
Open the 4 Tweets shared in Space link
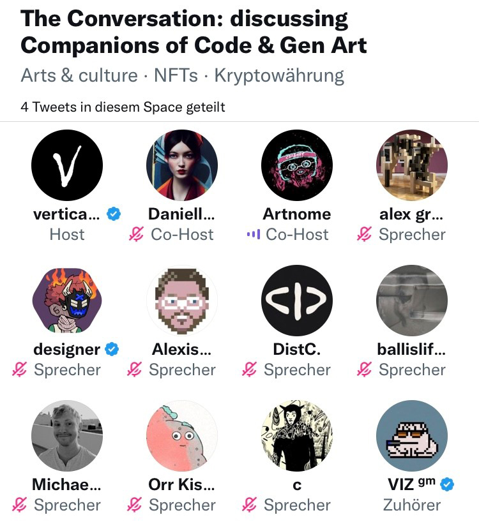[x=123, y=107]
